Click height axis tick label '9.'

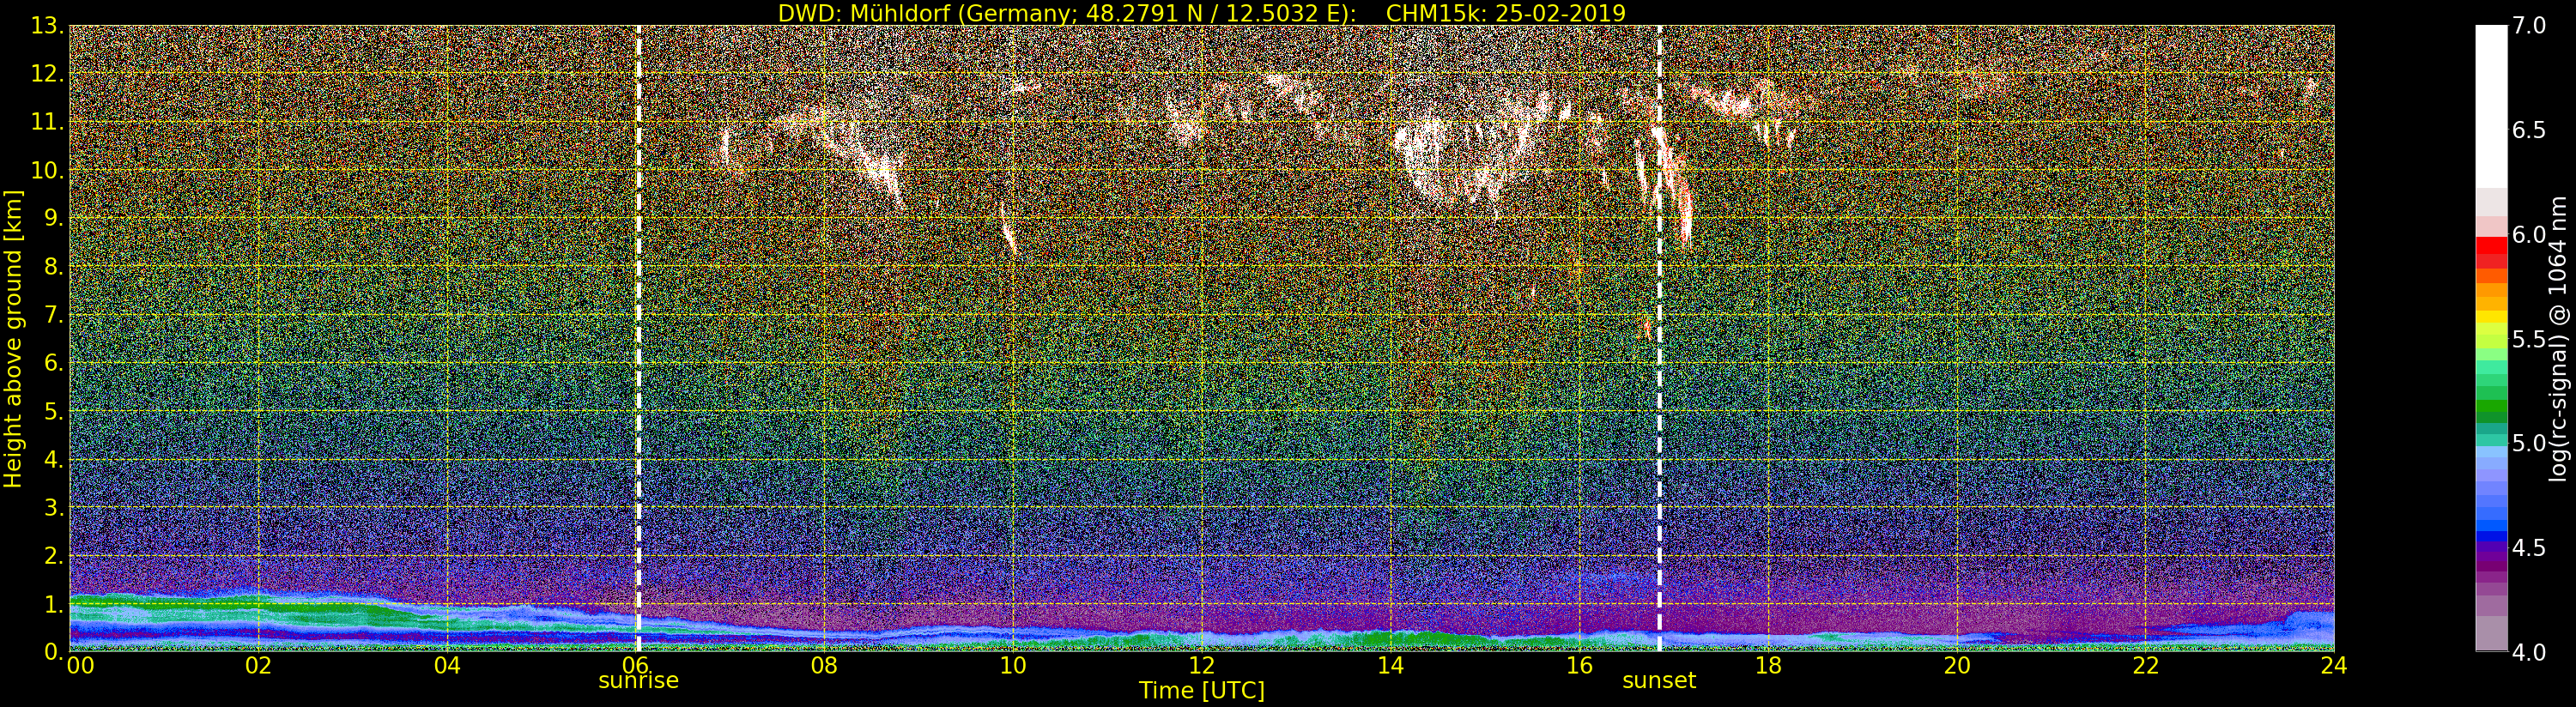click(x=53, y=218)
